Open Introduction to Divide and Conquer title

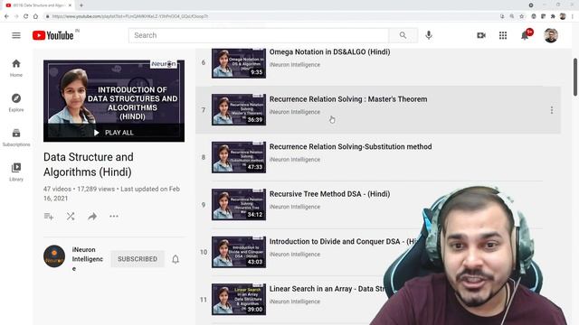pyautogui.click(x=343, y=242)
